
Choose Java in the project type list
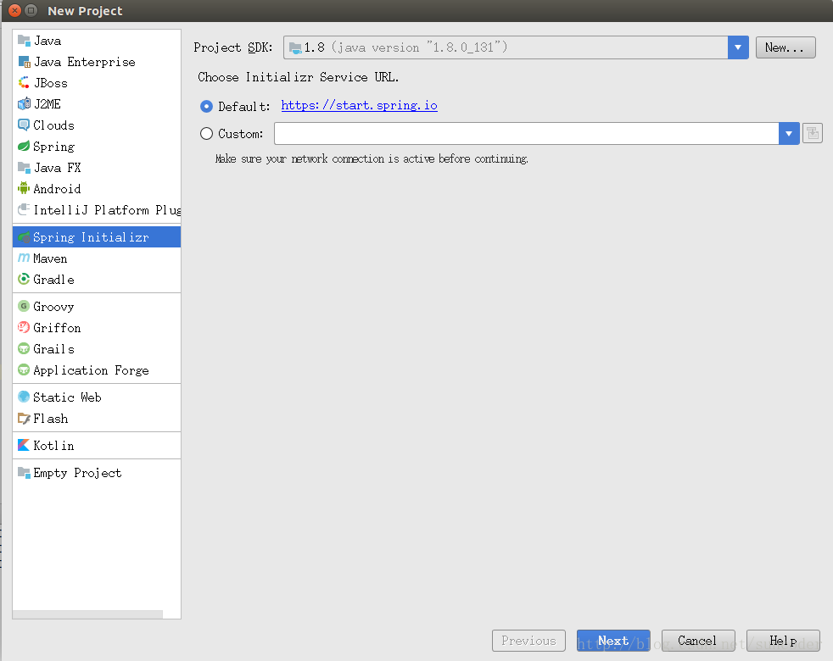point(97,41)
